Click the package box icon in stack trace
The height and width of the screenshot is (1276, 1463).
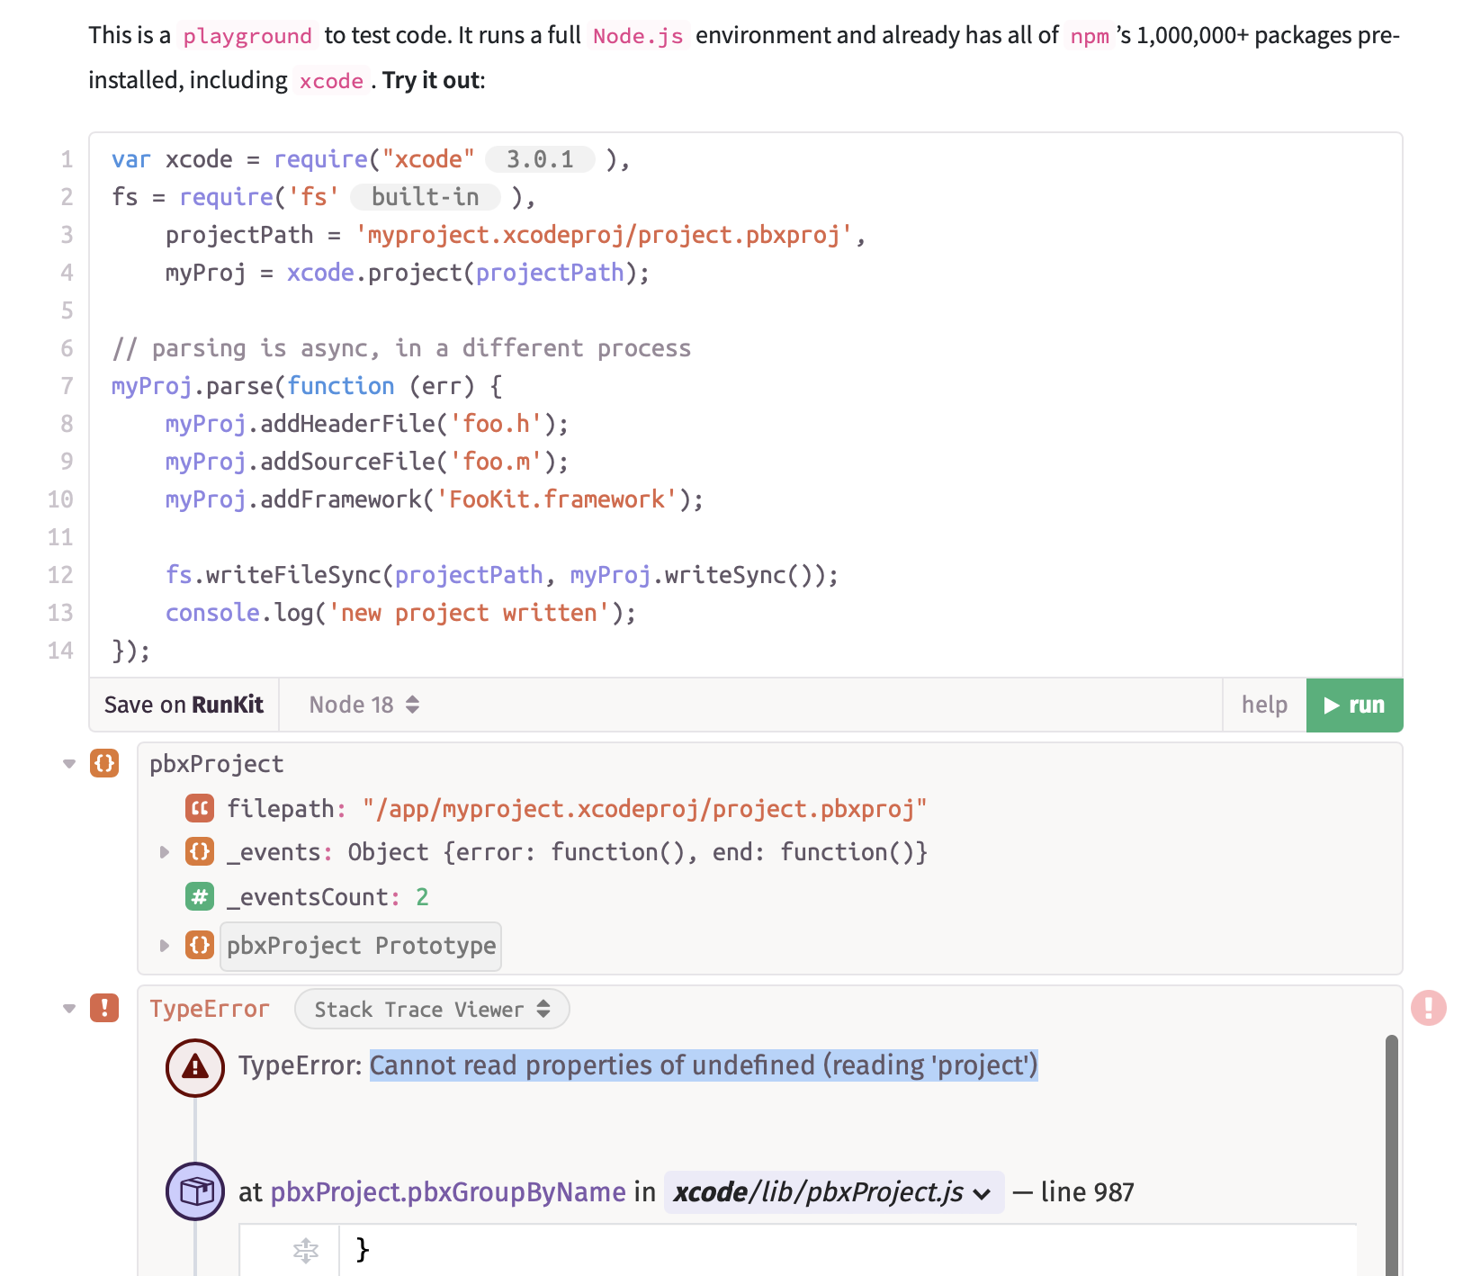[195, 1191]
